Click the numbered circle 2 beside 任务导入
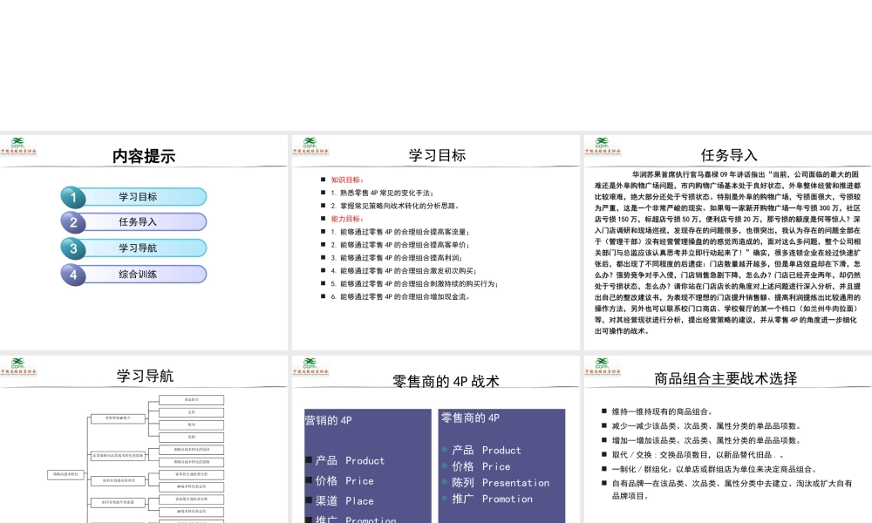 click(72, 221)
